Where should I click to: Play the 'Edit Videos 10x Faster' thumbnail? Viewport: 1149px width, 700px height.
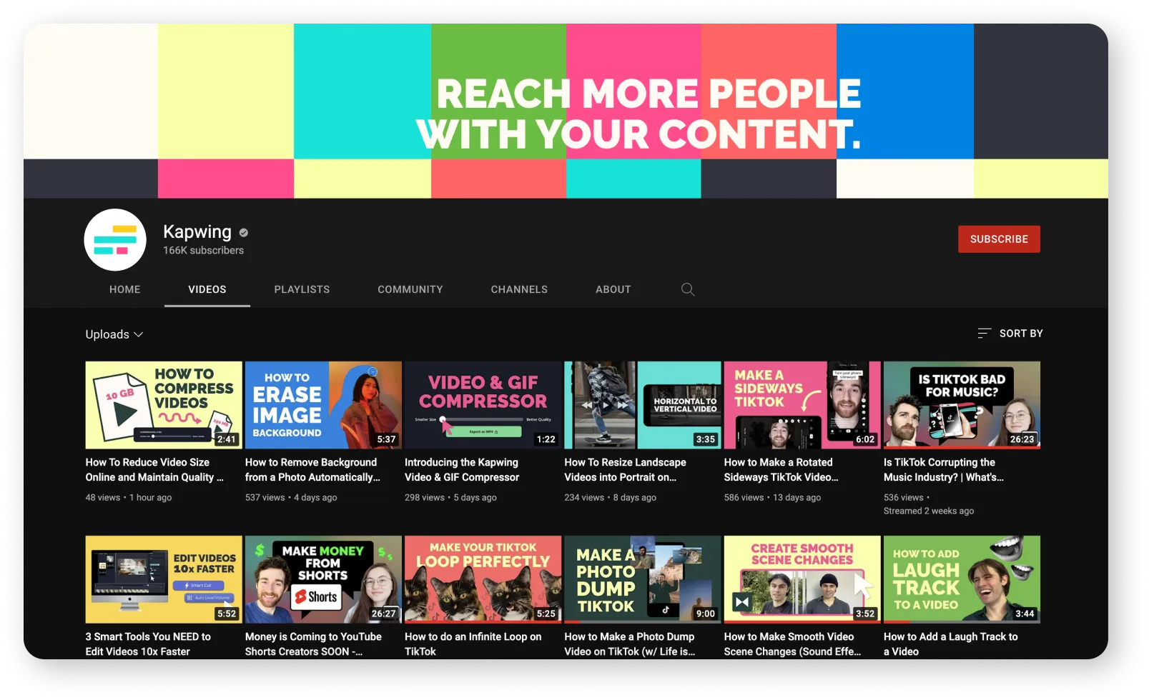point(164,579)
